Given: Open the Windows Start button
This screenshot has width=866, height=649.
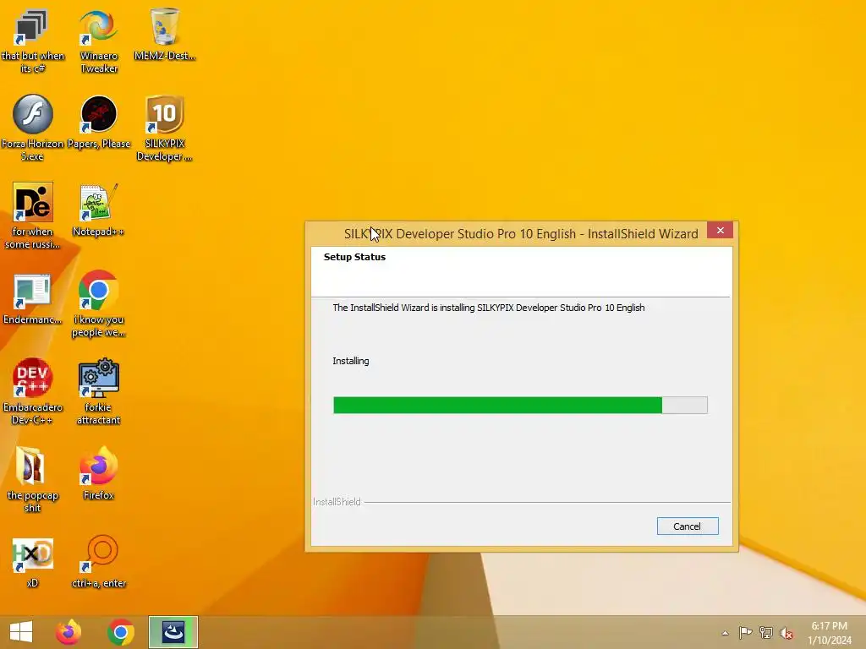Looking at the screenshot, I should 21,632.
